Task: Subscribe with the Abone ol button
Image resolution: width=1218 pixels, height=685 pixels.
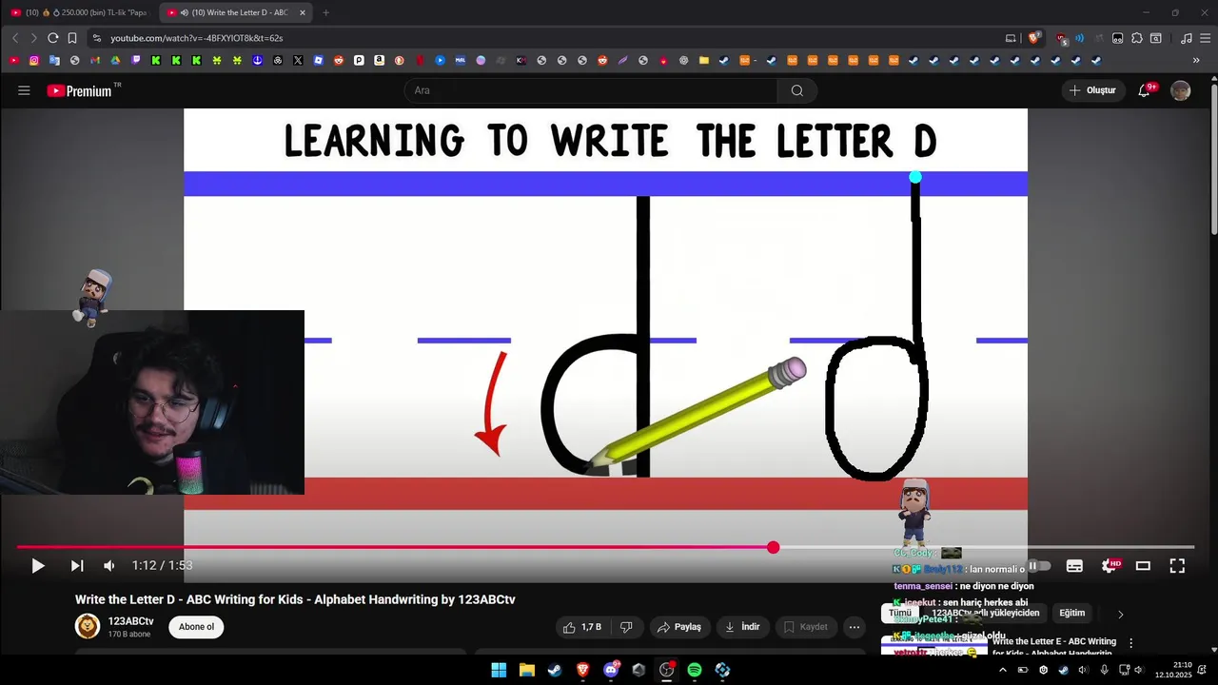Action: coord(197,627)
